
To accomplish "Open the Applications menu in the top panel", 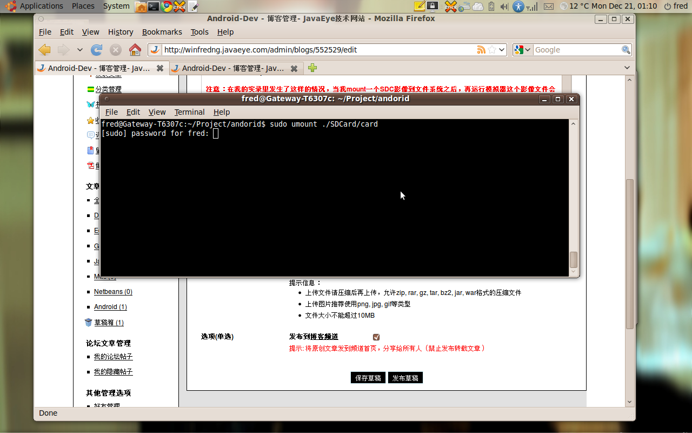I will click(42, 6).
